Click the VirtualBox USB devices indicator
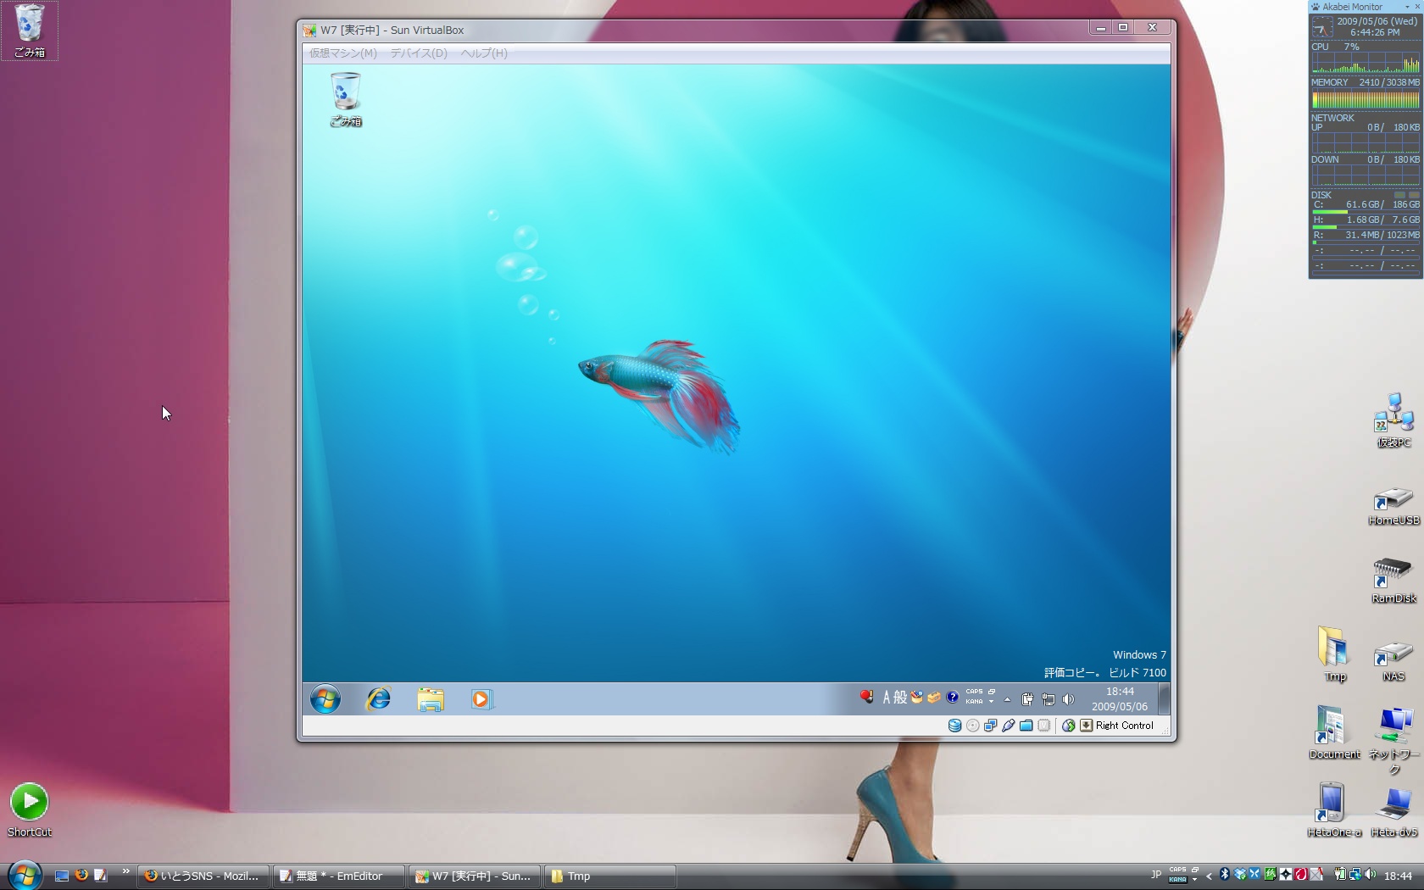1424x890 pixels. pos(1008,726)
